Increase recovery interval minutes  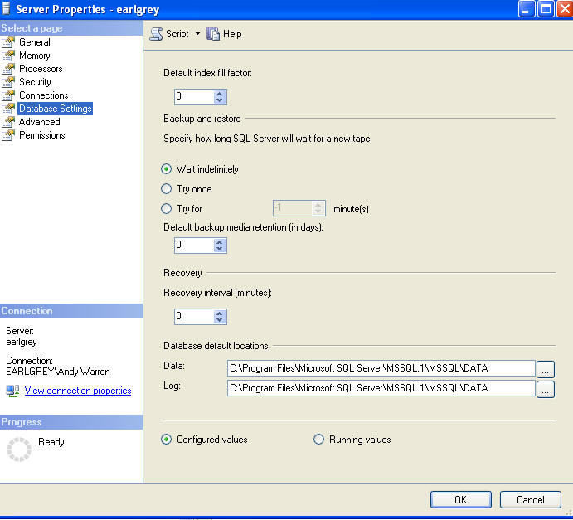(219, 313)
